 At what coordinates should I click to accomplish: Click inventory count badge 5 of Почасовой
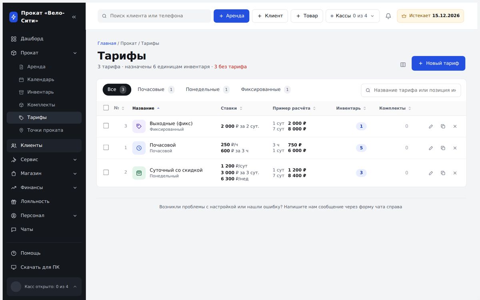361,148
